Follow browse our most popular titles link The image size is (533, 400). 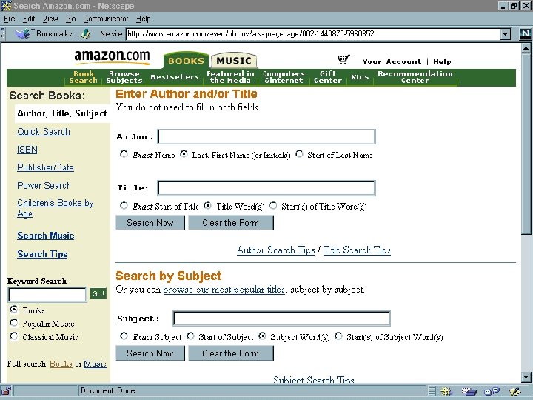(x=224, y=290)
